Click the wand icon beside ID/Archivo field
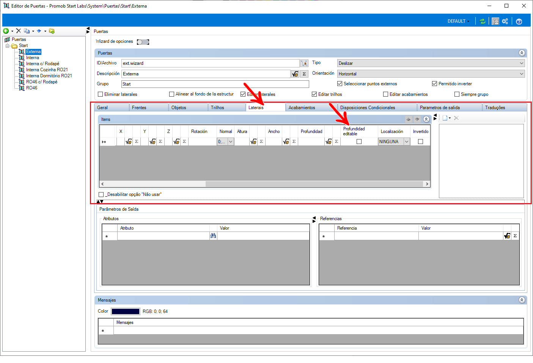Viewport: 533px width, 363px height. click(304, 63)
